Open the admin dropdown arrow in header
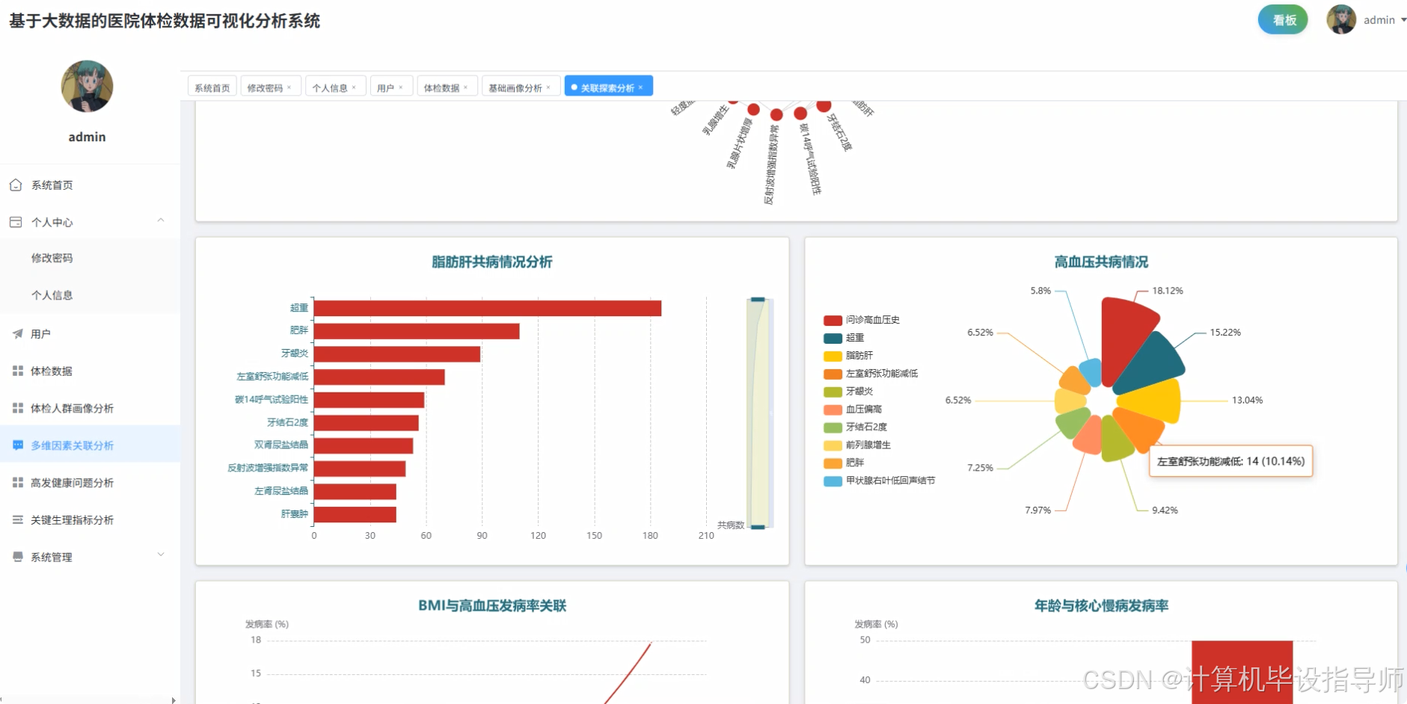The height and width of the screenshot is (704, 1407). point(1403,20)
